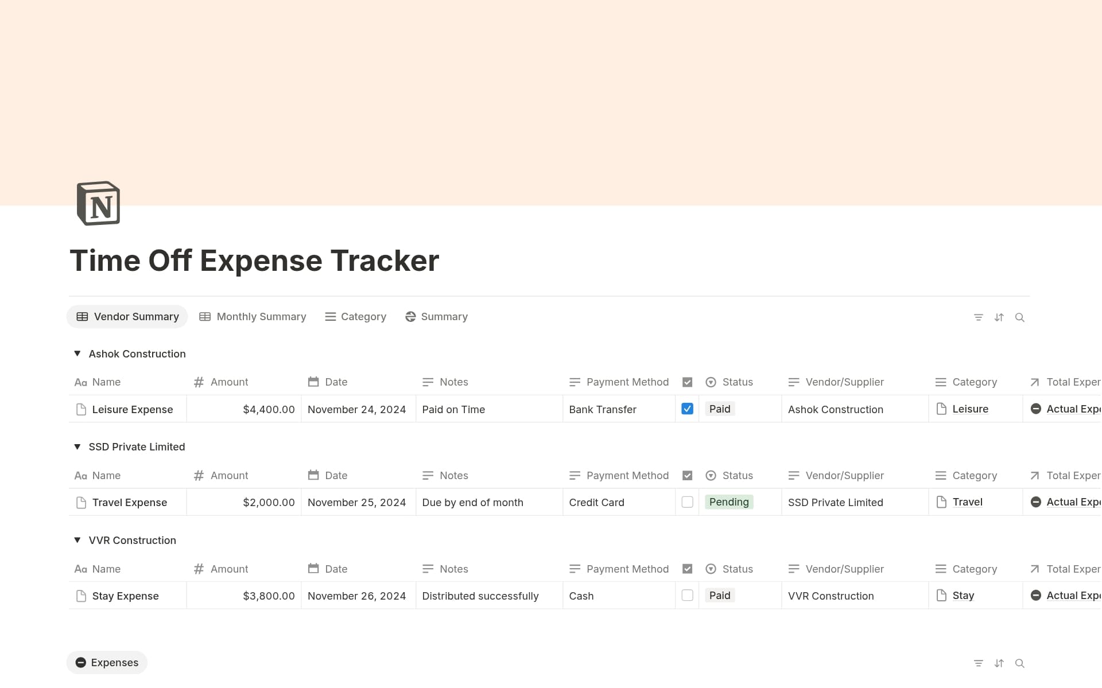
Task: Collapse the VVR Construction group
Action: point(78,540)
